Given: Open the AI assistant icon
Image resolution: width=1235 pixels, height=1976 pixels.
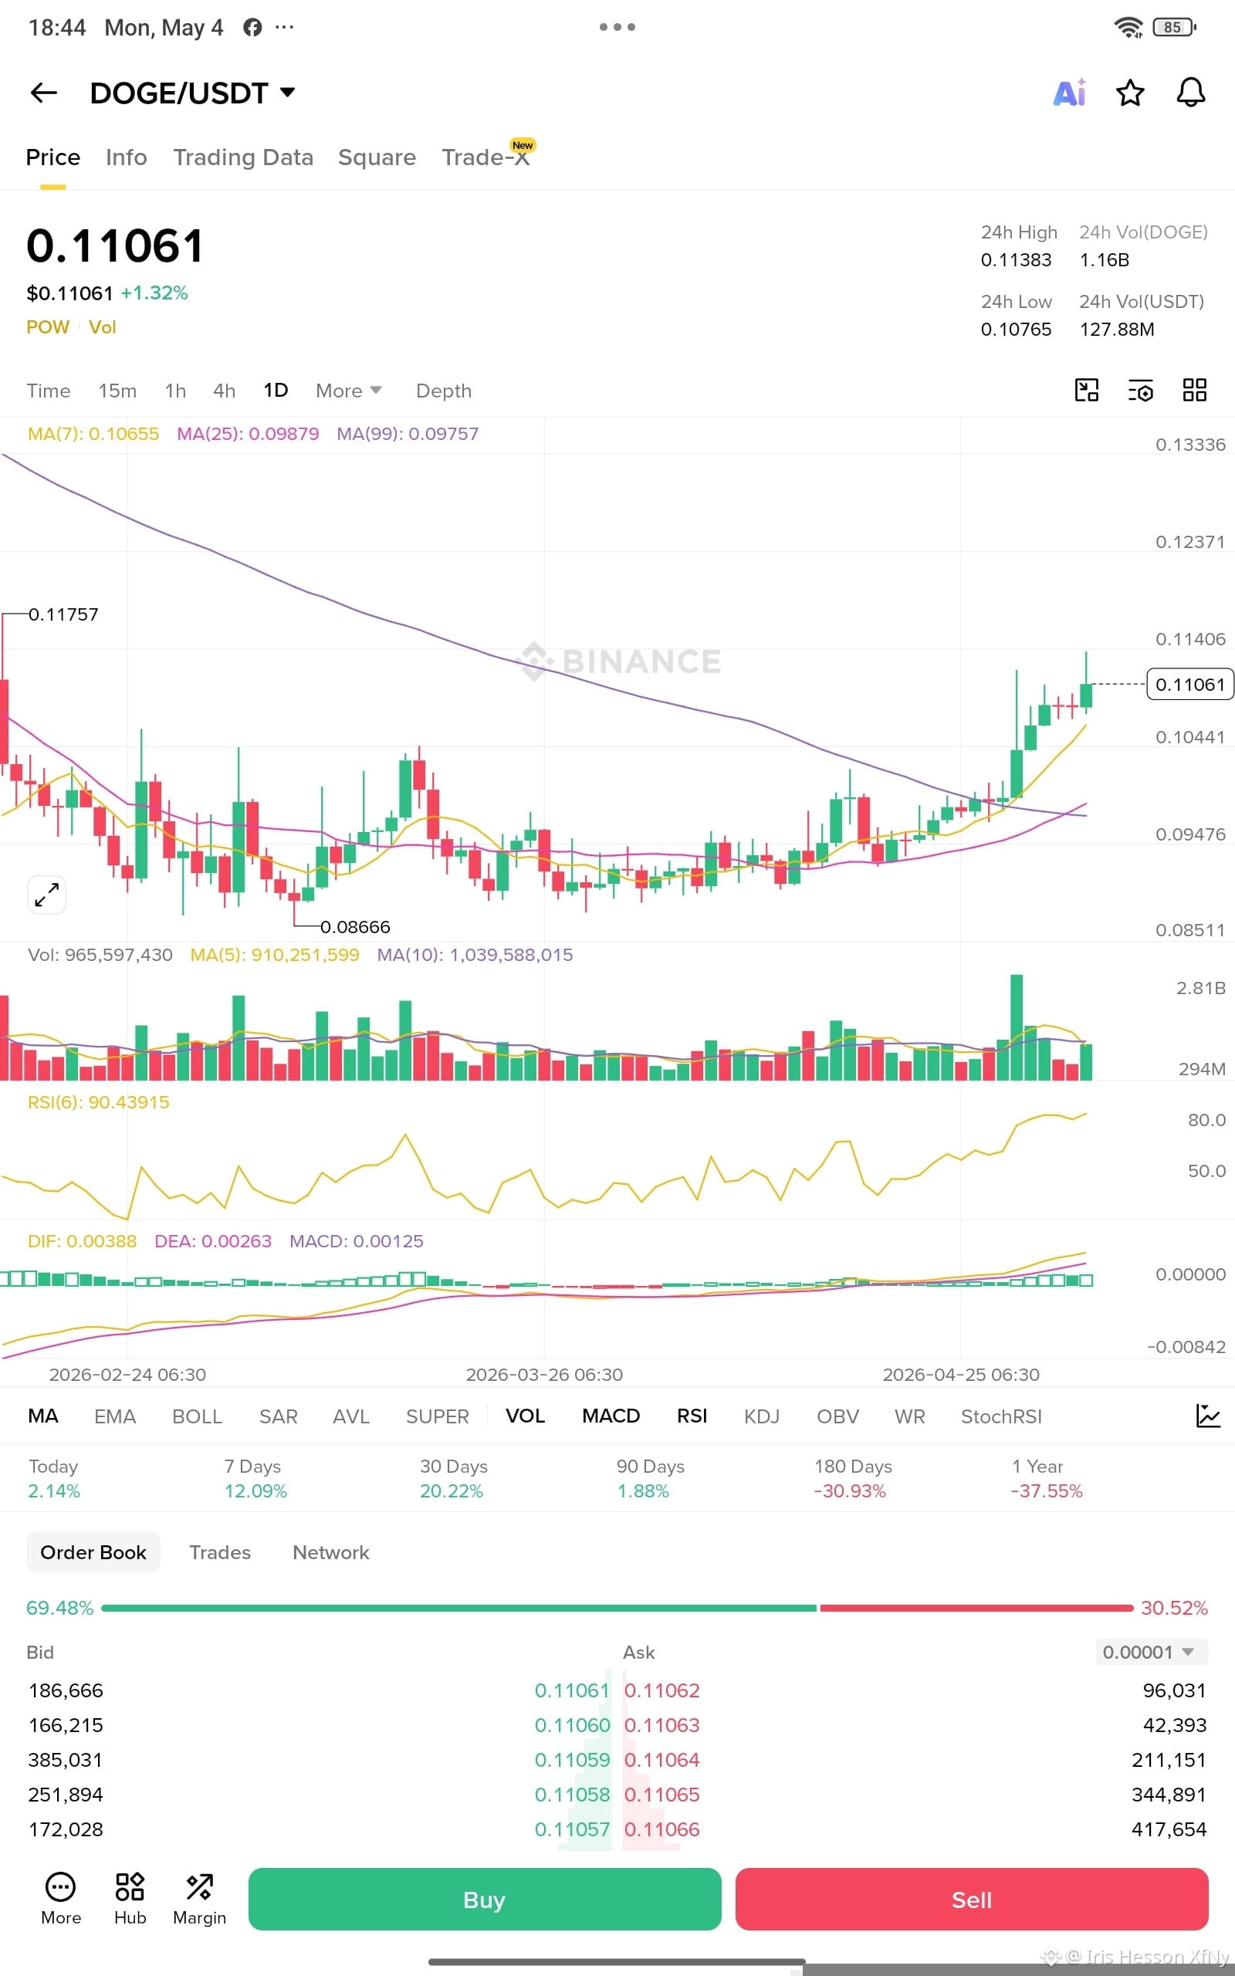Looking at the screenshot, I should [x=1069, y=93].
